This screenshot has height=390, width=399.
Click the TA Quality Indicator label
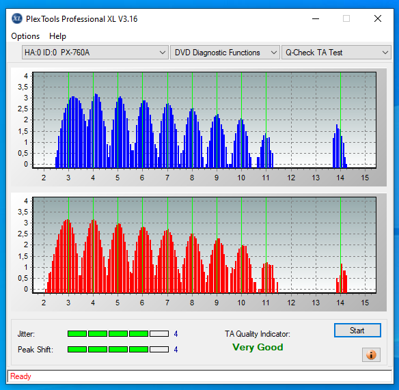click(258, 334)
